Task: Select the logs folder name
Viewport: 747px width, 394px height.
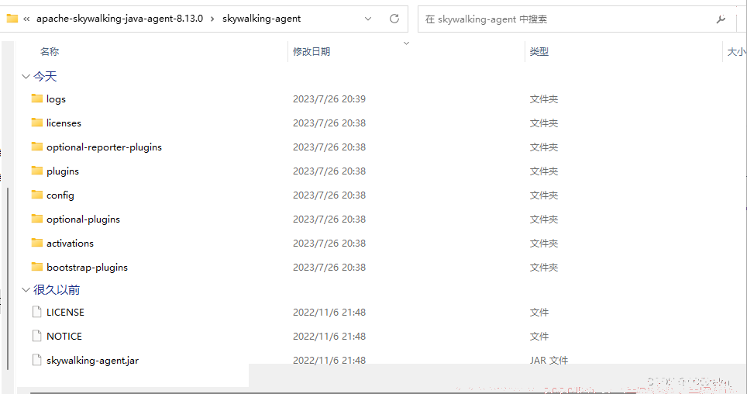Action: click(x=57, y=98)
